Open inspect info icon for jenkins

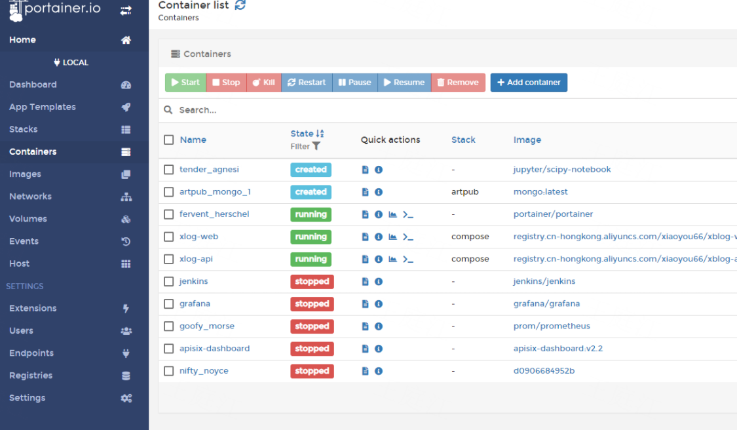tap(379, 281)
